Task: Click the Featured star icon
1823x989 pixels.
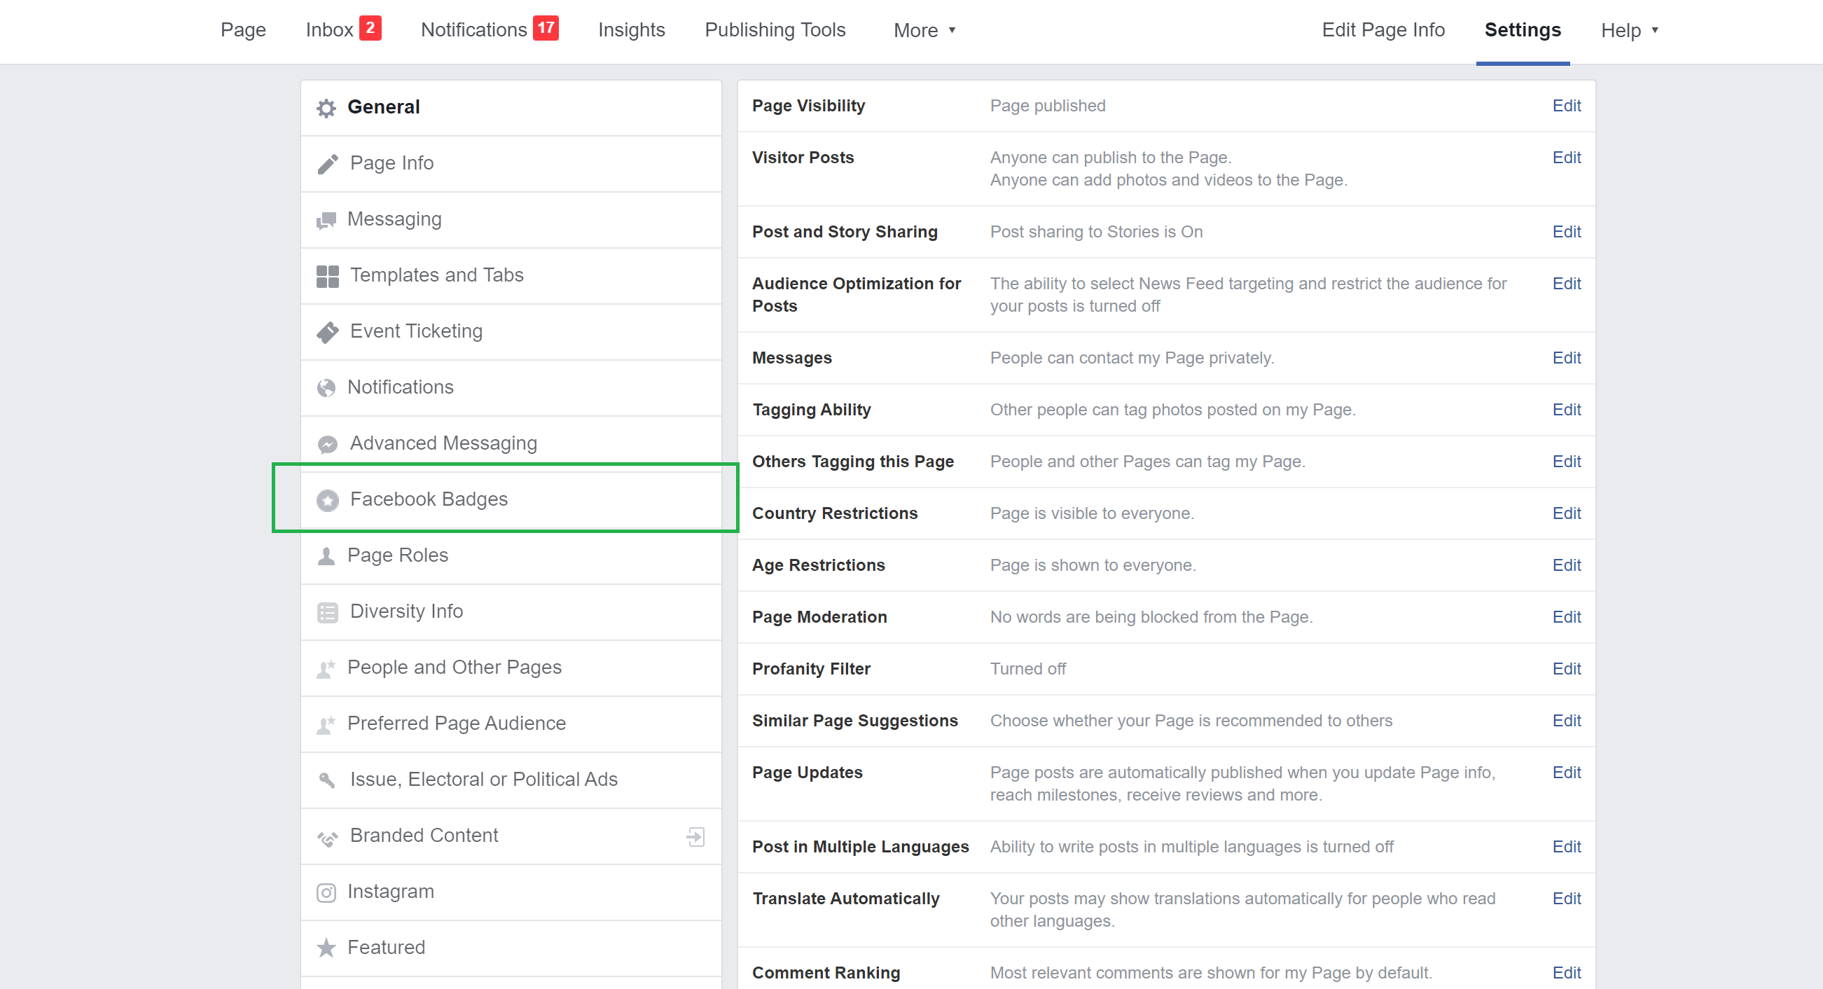Action: 326,948
